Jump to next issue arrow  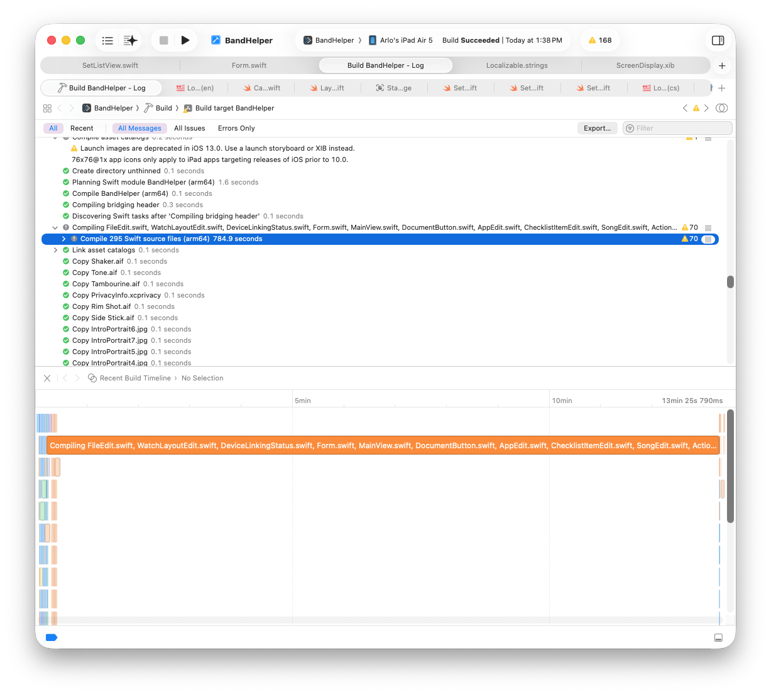(706, 108)
